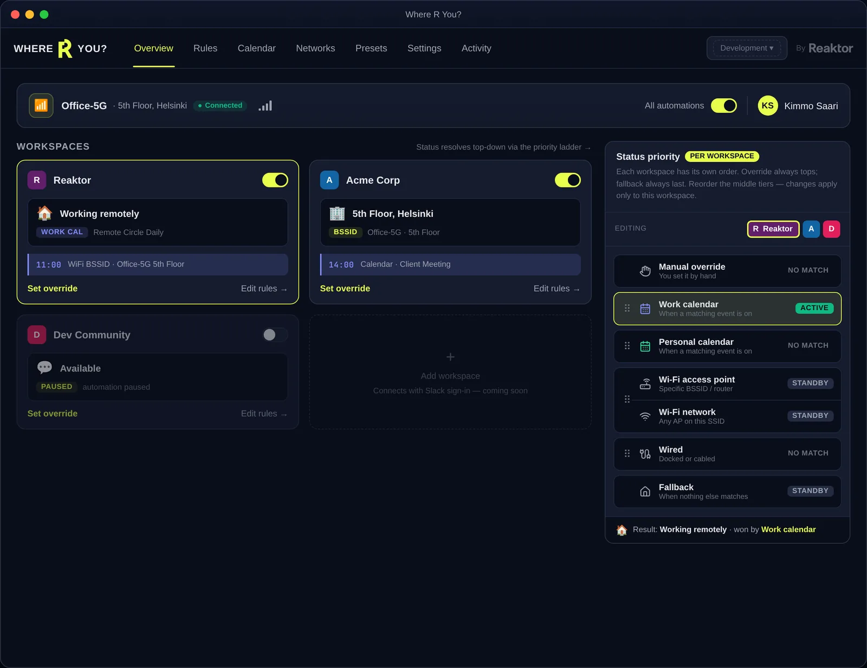Click the Where R You logo
The width and height of the screenshot is (867, 668).
click(x=60, y=48)
